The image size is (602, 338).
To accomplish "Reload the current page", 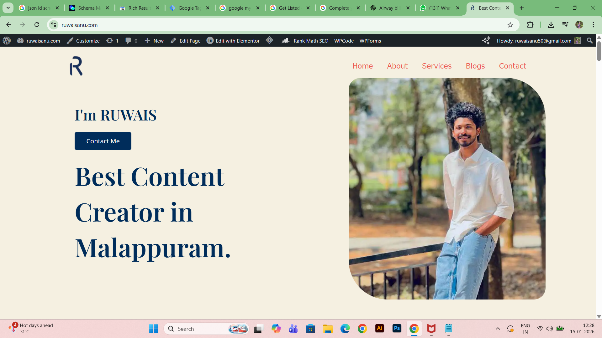I will [x=37, y=25].
